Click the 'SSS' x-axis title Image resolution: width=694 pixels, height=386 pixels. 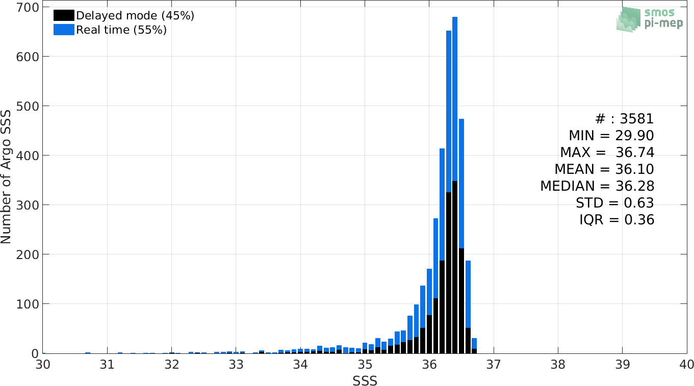point(365,380)
